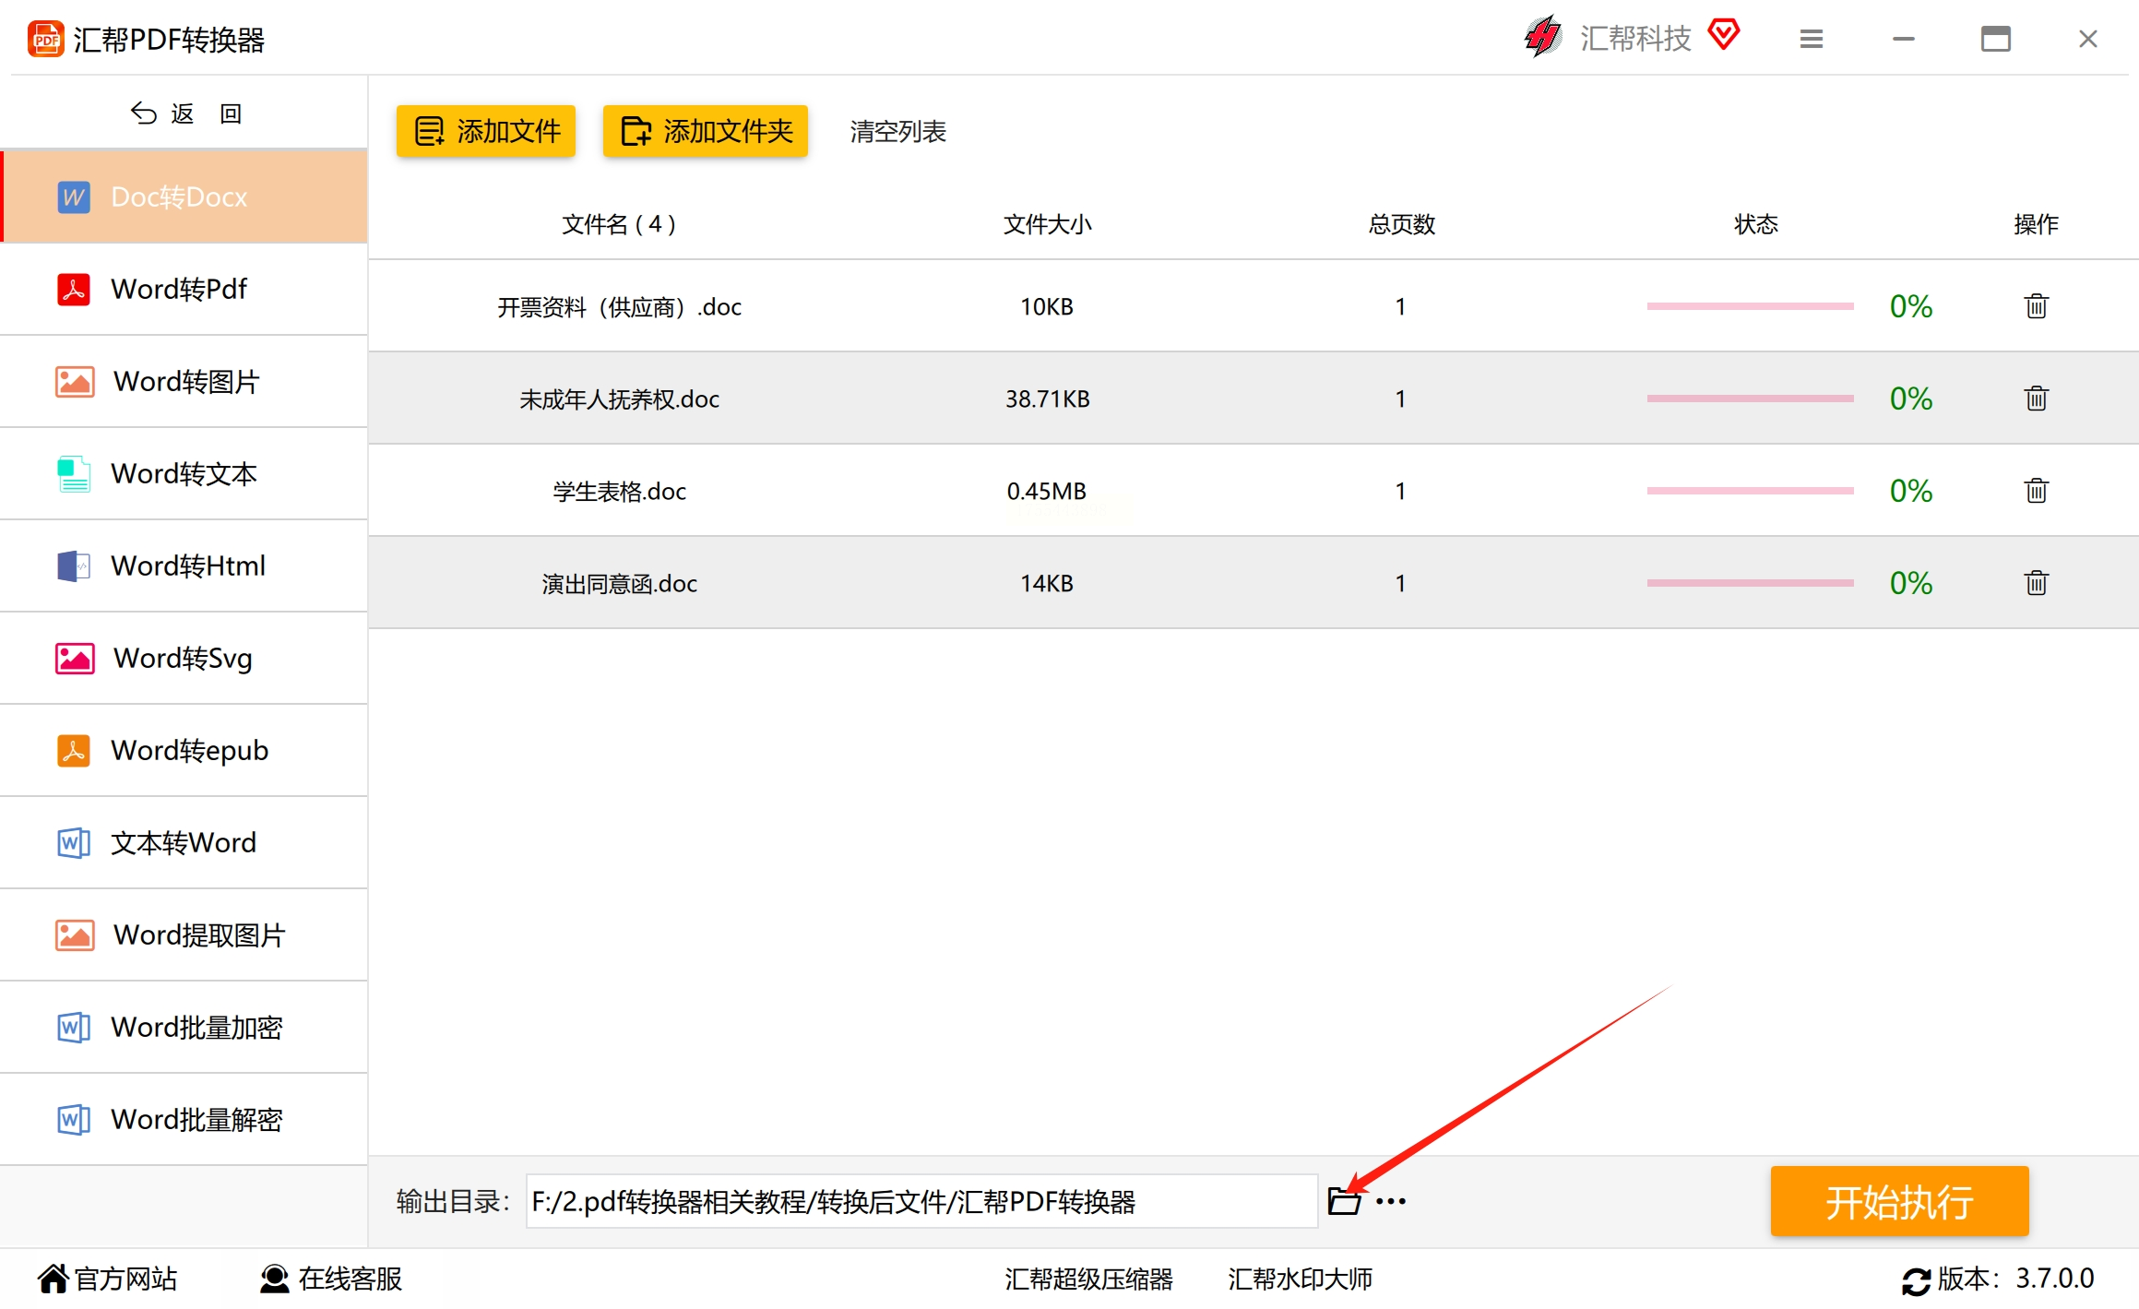Open hamburger menu in title bar
2139x1309 pixels.
point(1811,39)
